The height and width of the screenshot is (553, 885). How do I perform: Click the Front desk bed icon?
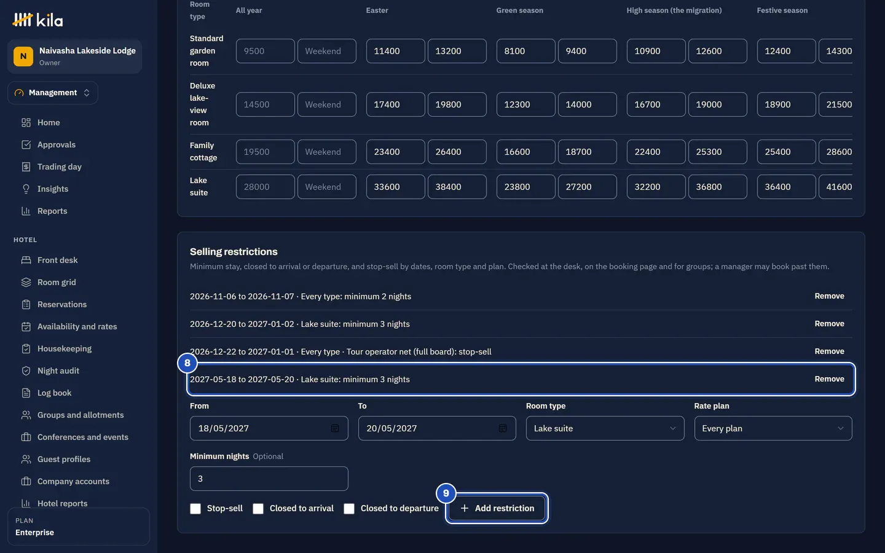click(26, 260)
